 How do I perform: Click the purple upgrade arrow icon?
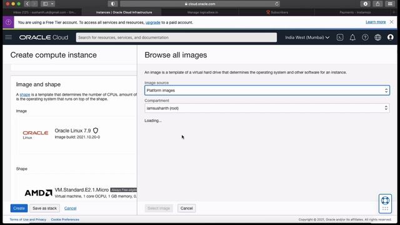(x=8, y=22)
